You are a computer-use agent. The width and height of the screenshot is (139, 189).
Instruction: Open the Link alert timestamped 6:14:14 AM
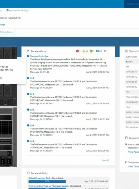[x=32, y=94]
